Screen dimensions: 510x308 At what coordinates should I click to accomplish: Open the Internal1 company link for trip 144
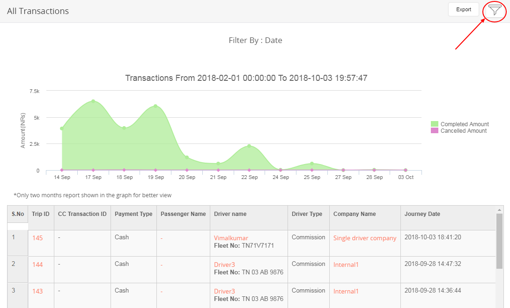346,265
